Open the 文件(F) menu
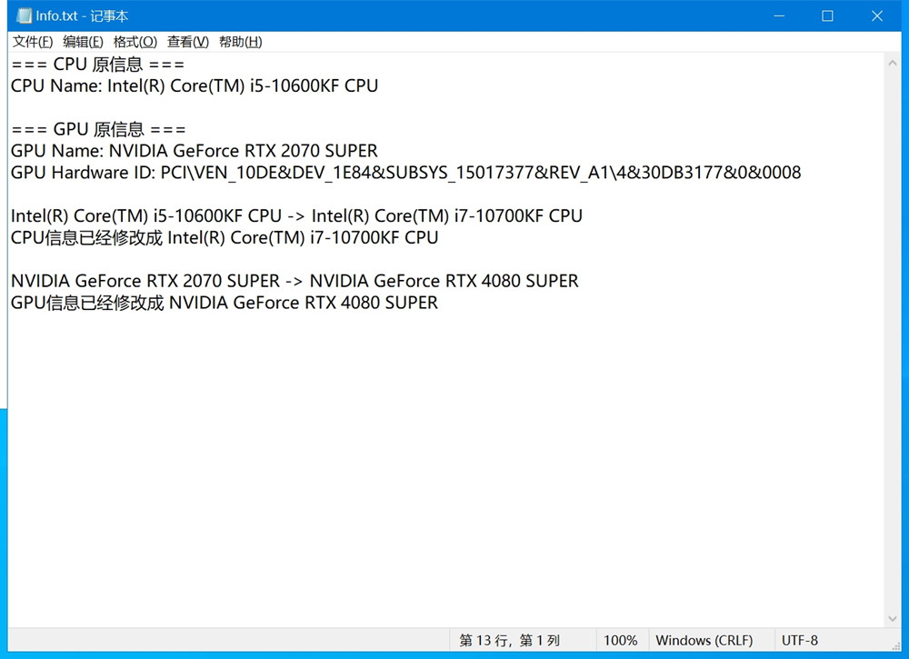 [x=33, y=42]
